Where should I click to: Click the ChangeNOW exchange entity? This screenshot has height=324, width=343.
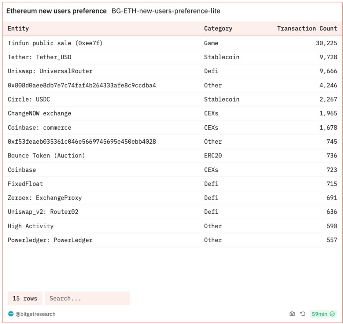(x=39, y=113)
